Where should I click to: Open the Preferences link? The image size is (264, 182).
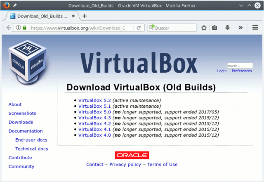click(x=242, y=71)
